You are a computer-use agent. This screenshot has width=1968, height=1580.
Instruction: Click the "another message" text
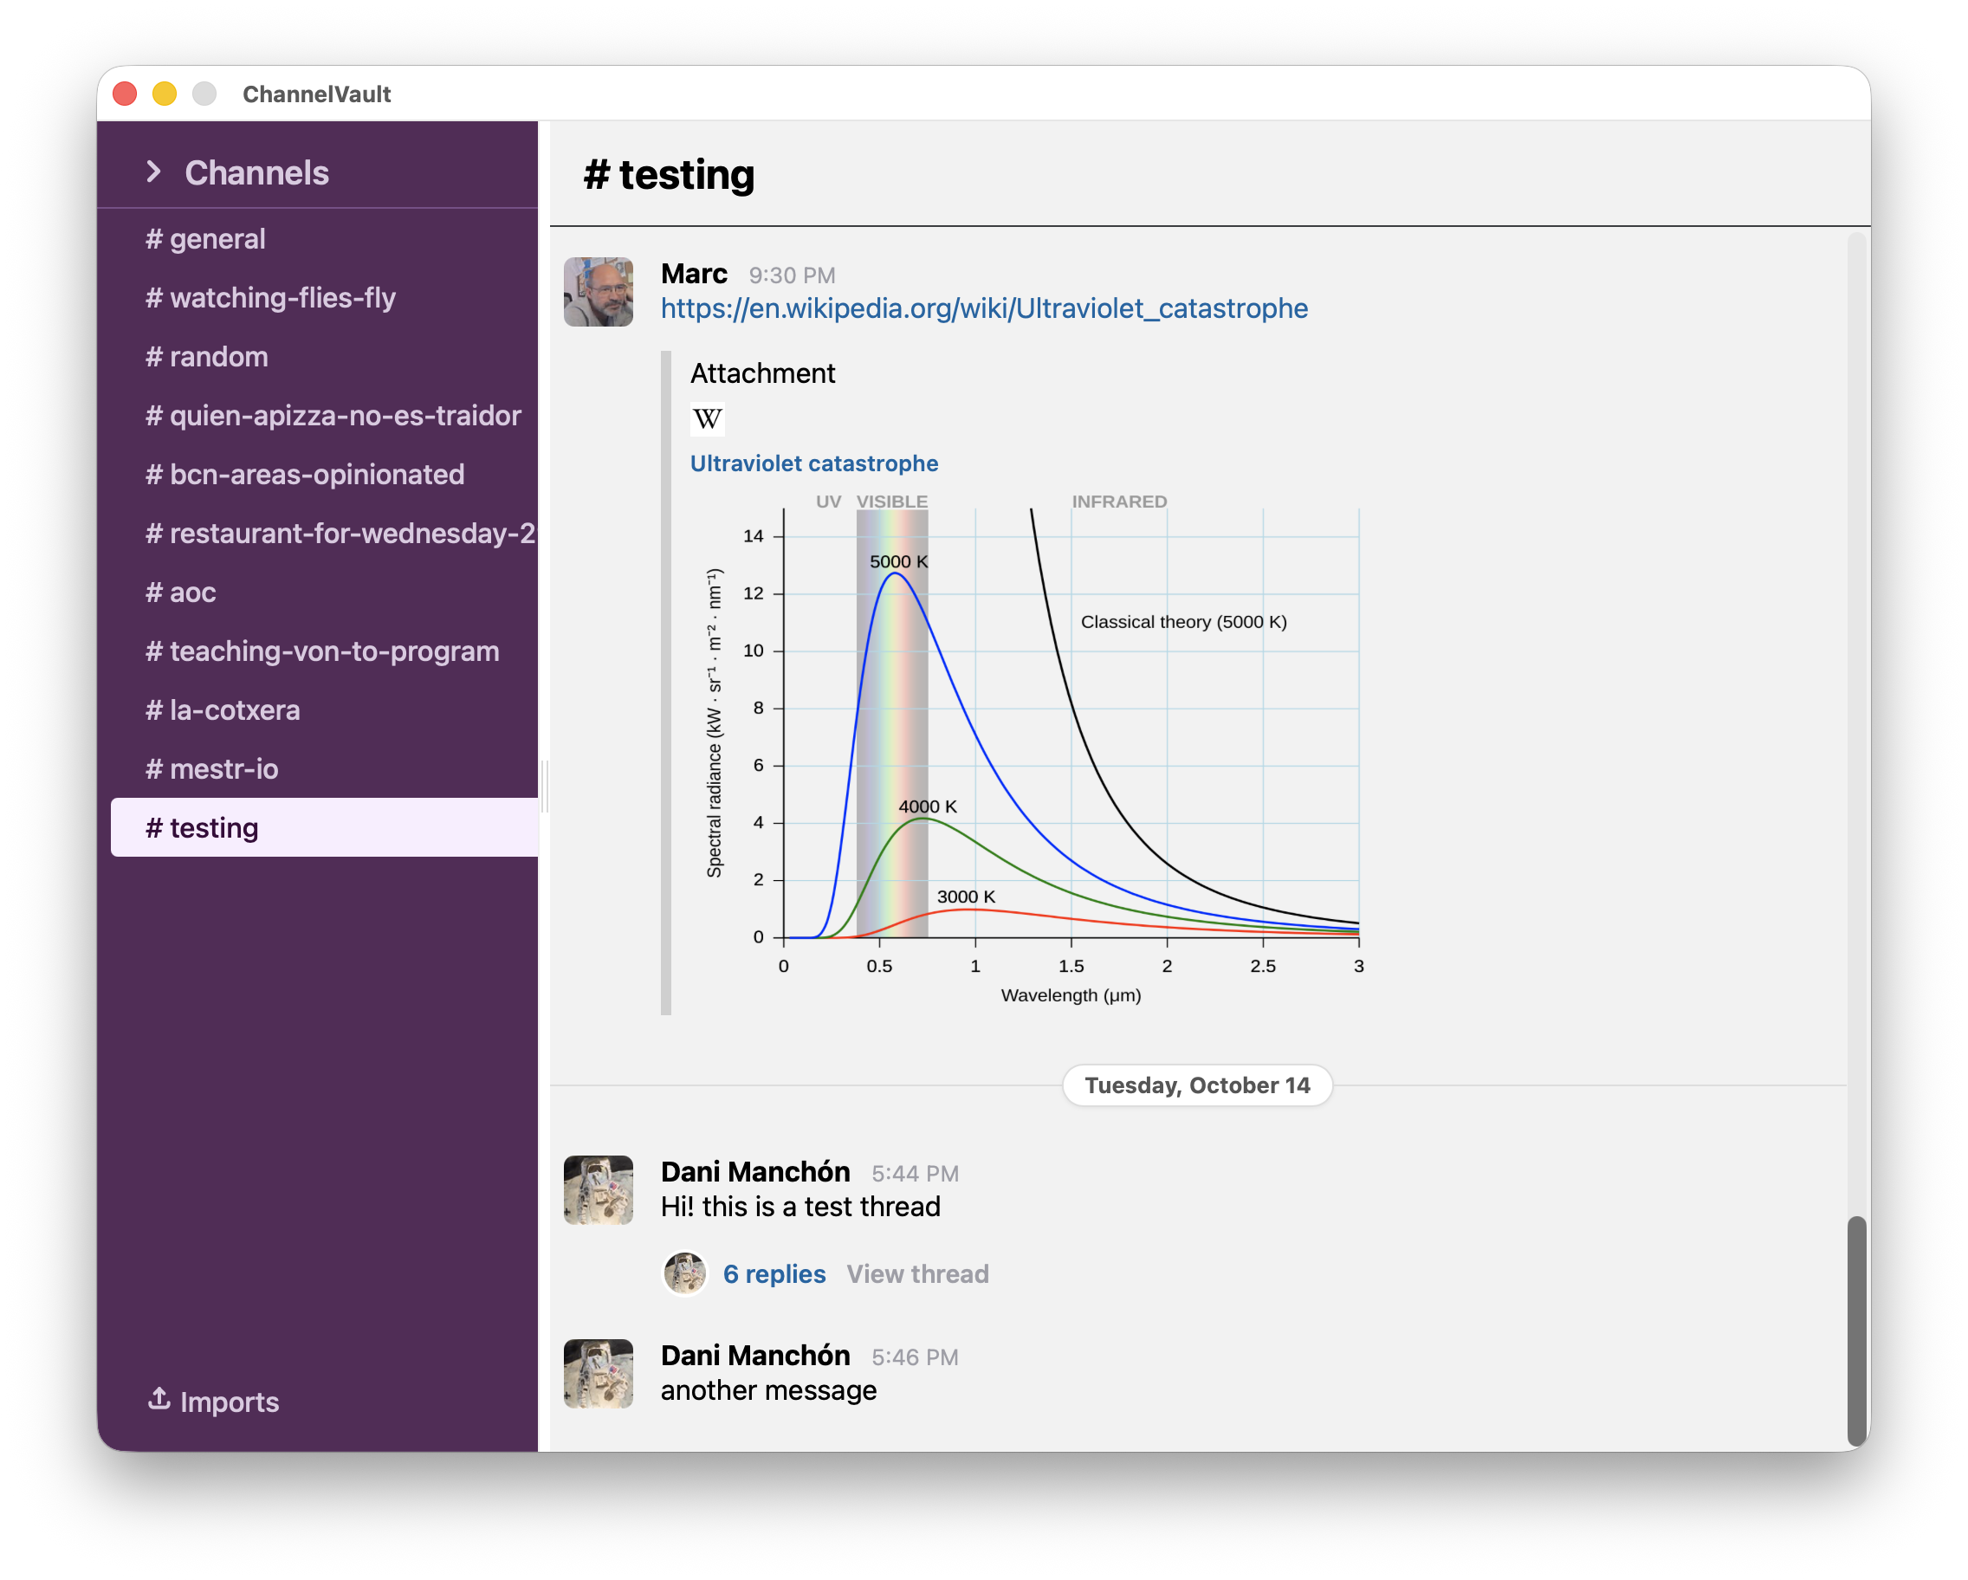(768, 1391)
